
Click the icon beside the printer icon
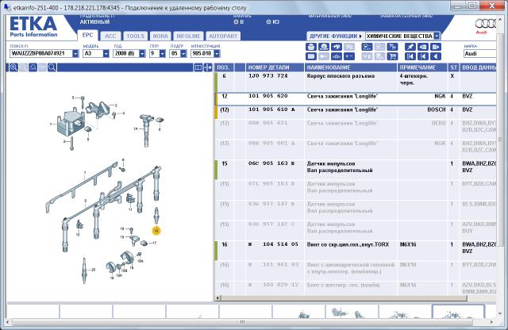324,47
